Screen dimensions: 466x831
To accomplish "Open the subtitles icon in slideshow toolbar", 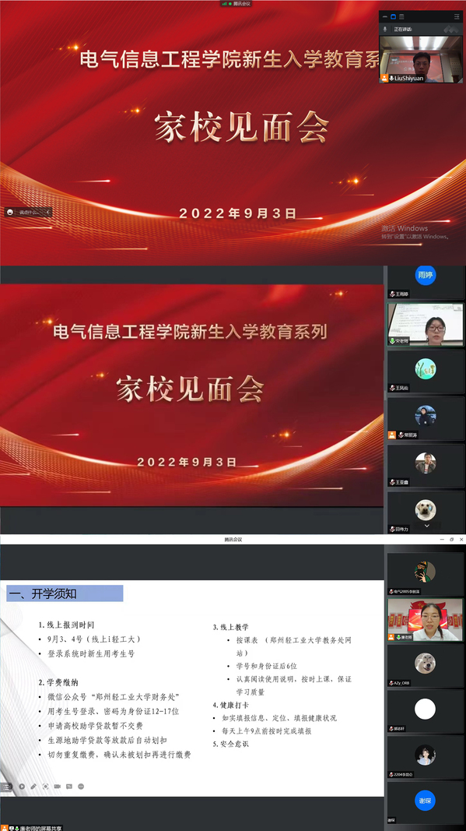I will (x=68, y=787).
